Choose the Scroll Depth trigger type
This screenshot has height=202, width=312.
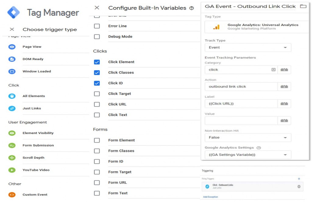coord(34,158)
